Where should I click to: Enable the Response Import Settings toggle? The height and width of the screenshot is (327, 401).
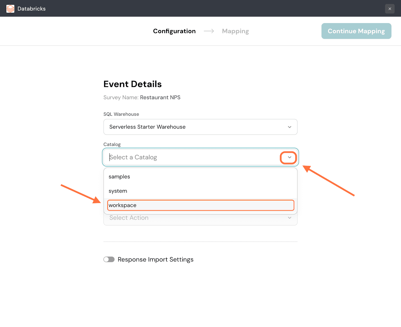point(109,259)
